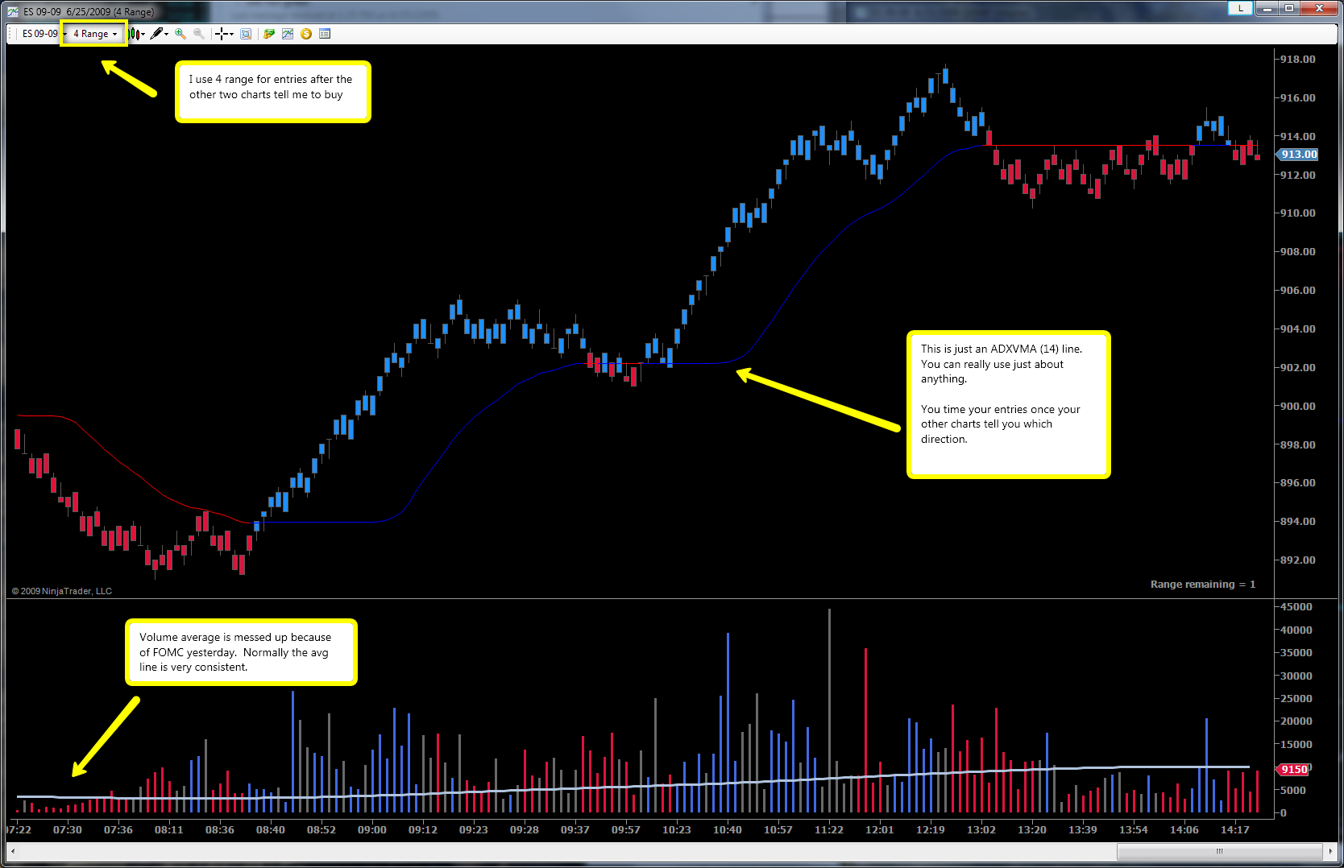Click the horizontal scrollbar right arrow
Screen dimensions: 1344x868
(x=1330, y=851)
